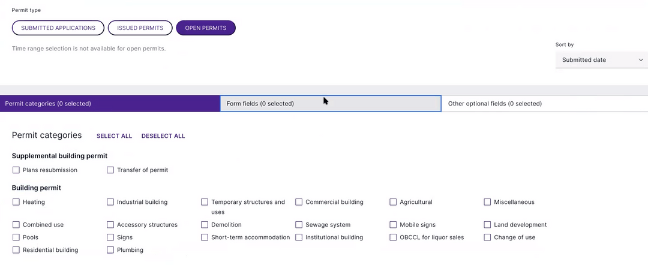Open the Form fields tab
This screenshot has height=265, width=648.
point(331,104)
